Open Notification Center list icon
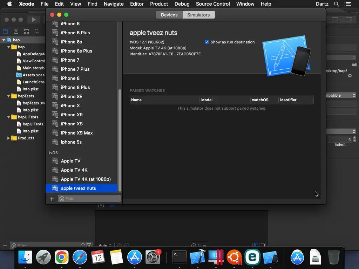This screenshot has height=269, width=359. point(347,4)
